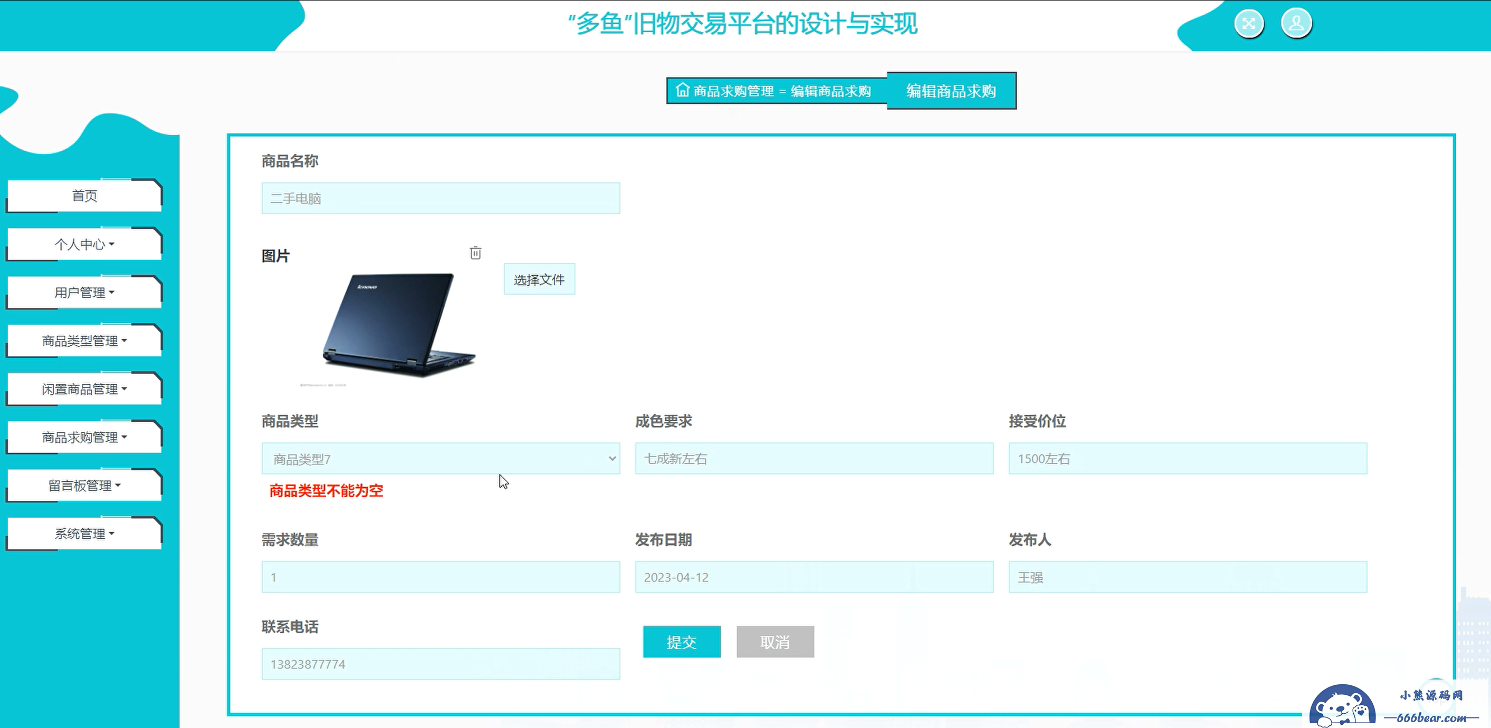The height and width of the screenshot is (728, 1491).
Task: Click the trash icon to delete the image
Action: click(475, 253)
